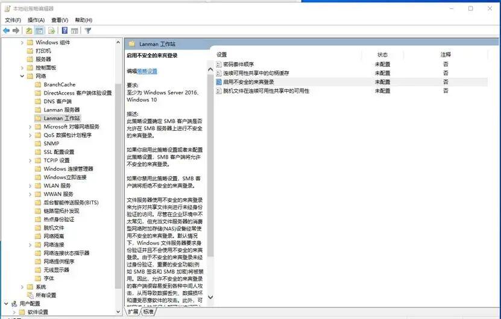Collapse the 用户配置 tree node
Screen dimensions: 501x319
[x=6, y=303]
